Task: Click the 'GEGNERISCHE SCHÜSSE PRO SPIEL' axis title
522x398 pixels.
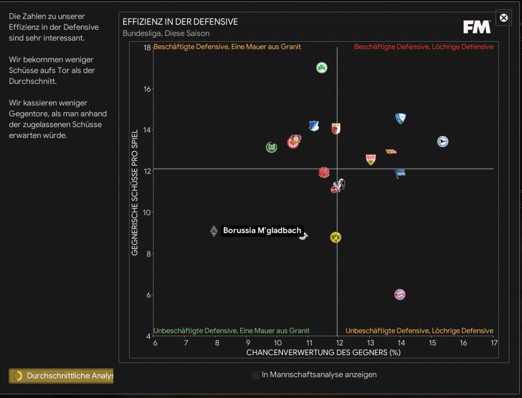Action: (x=135, y=192)
